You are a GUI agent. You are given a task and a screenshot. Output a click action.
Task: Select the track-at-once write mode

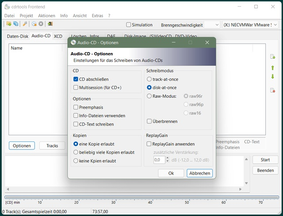(149, 79)
